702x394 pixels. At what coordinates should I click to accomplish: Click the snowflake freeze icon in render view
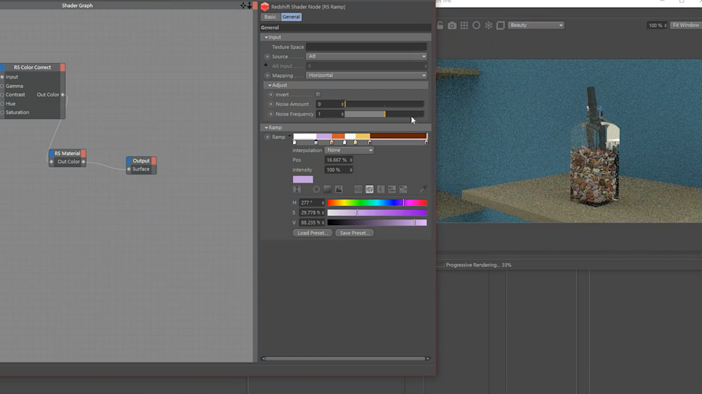(x=489, y=25)
